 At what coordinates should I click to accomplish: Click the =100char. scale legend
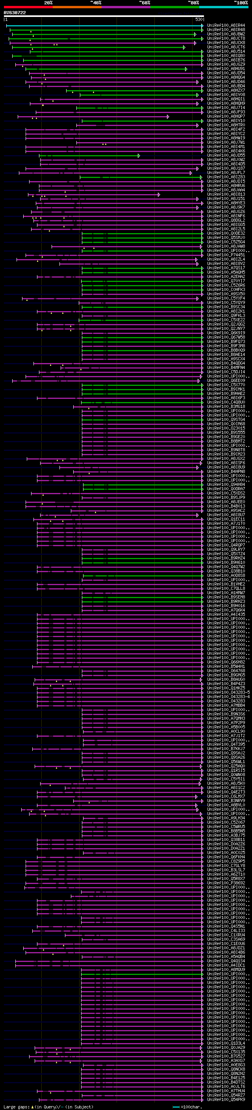[x=187, y=1107]
